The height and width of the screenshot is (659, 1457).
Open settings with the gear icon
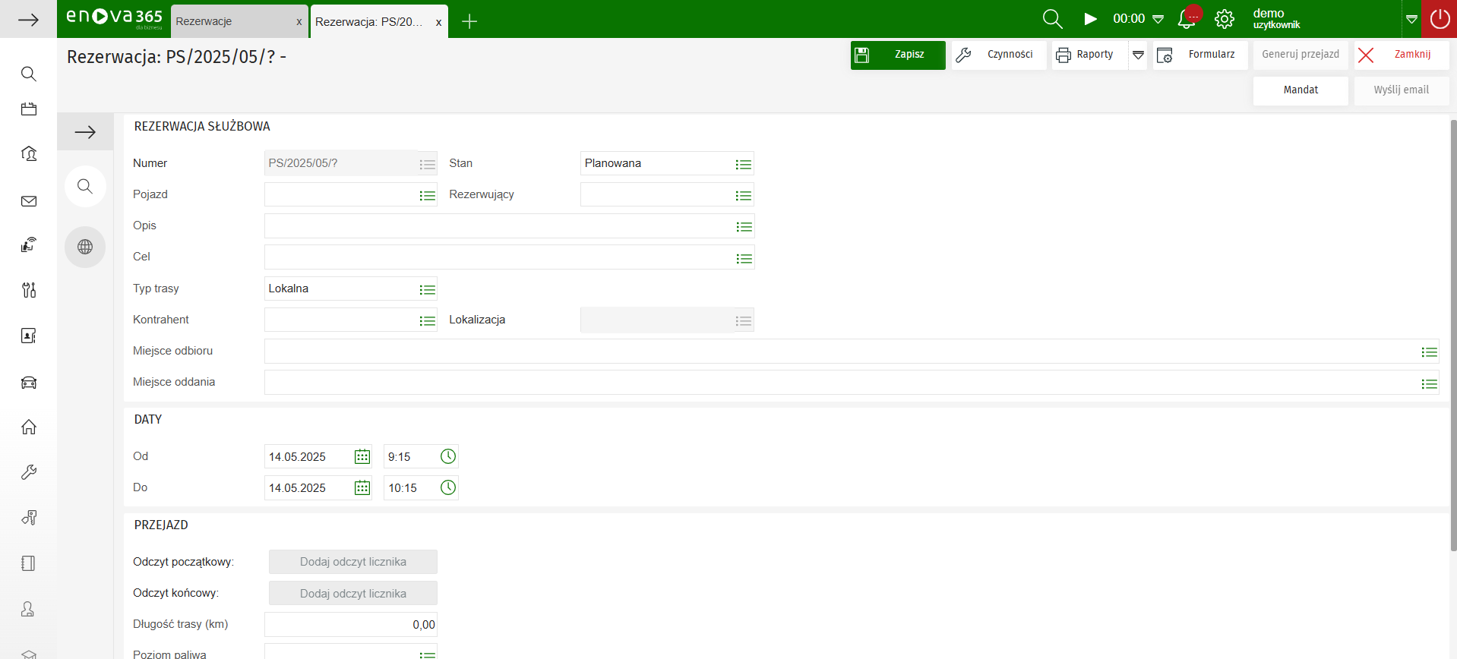click(x=1224, y=19)
